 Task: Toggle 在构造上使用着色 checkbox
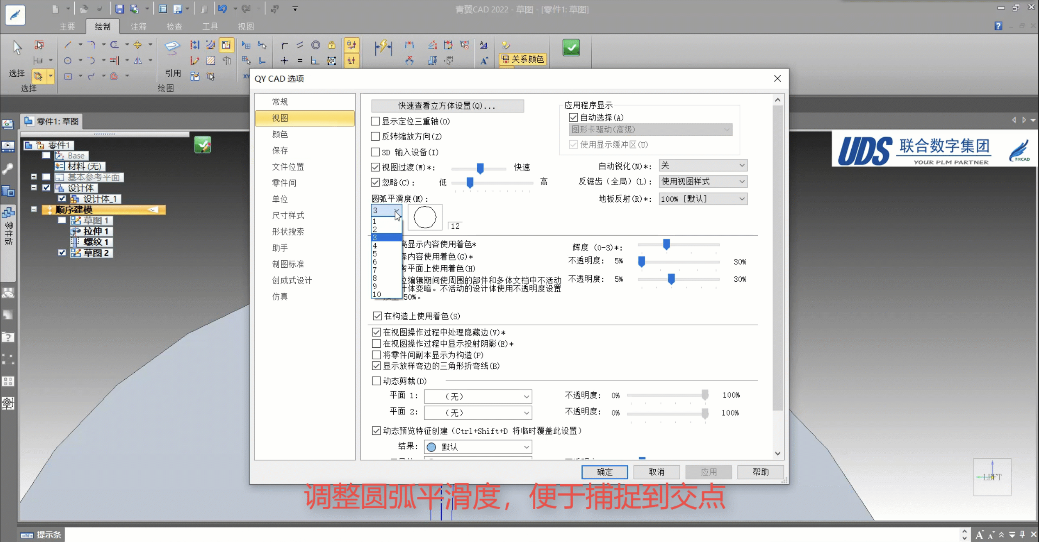[x=377, y=316]
